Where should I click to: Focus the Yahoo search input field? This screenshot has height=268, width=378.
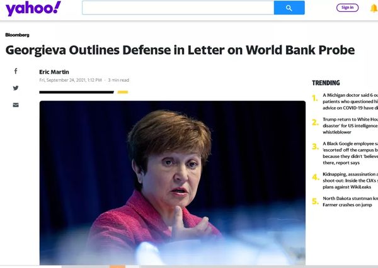[178, 8]
